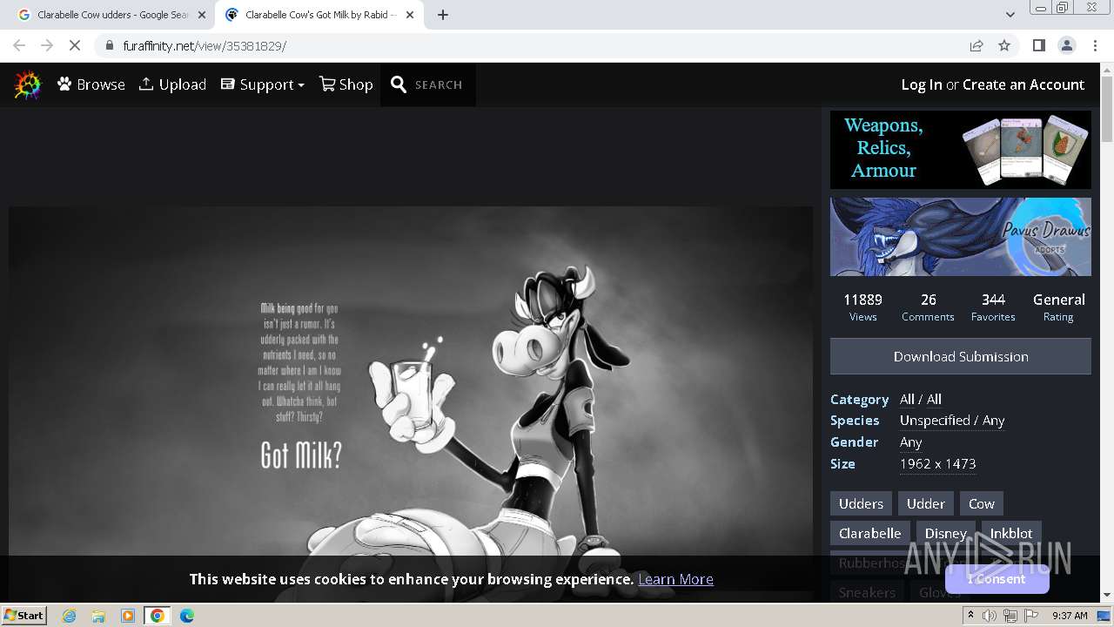This screenshot has width=1114, height=627.
Task: Click the volume tray icon
Action: 990,616
